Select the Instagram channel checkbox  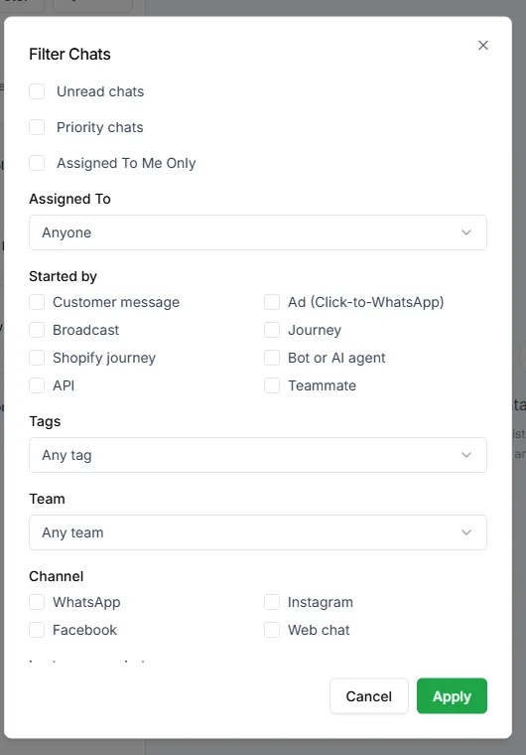coord(272,602)
